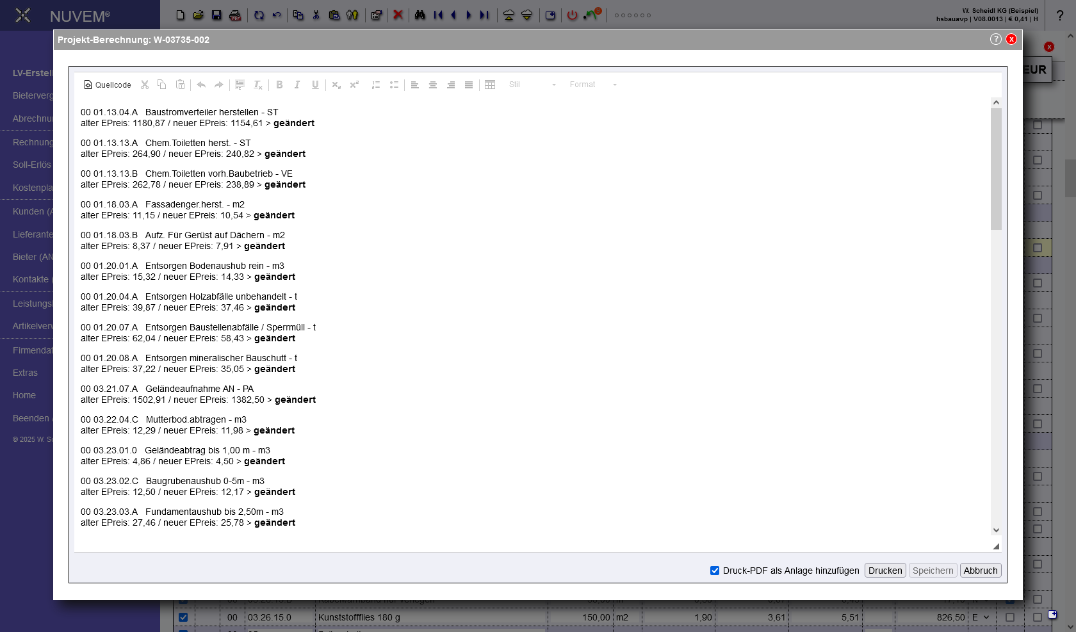Click the editor's vertical scrollbar thumb

996,168
